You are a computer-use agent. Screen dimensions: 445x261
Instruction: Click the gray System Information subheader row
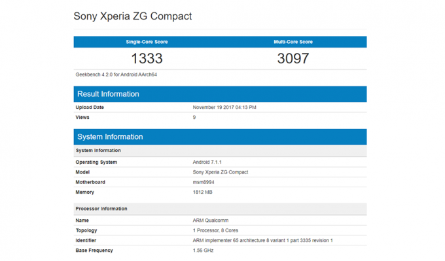tap(221, 151)
